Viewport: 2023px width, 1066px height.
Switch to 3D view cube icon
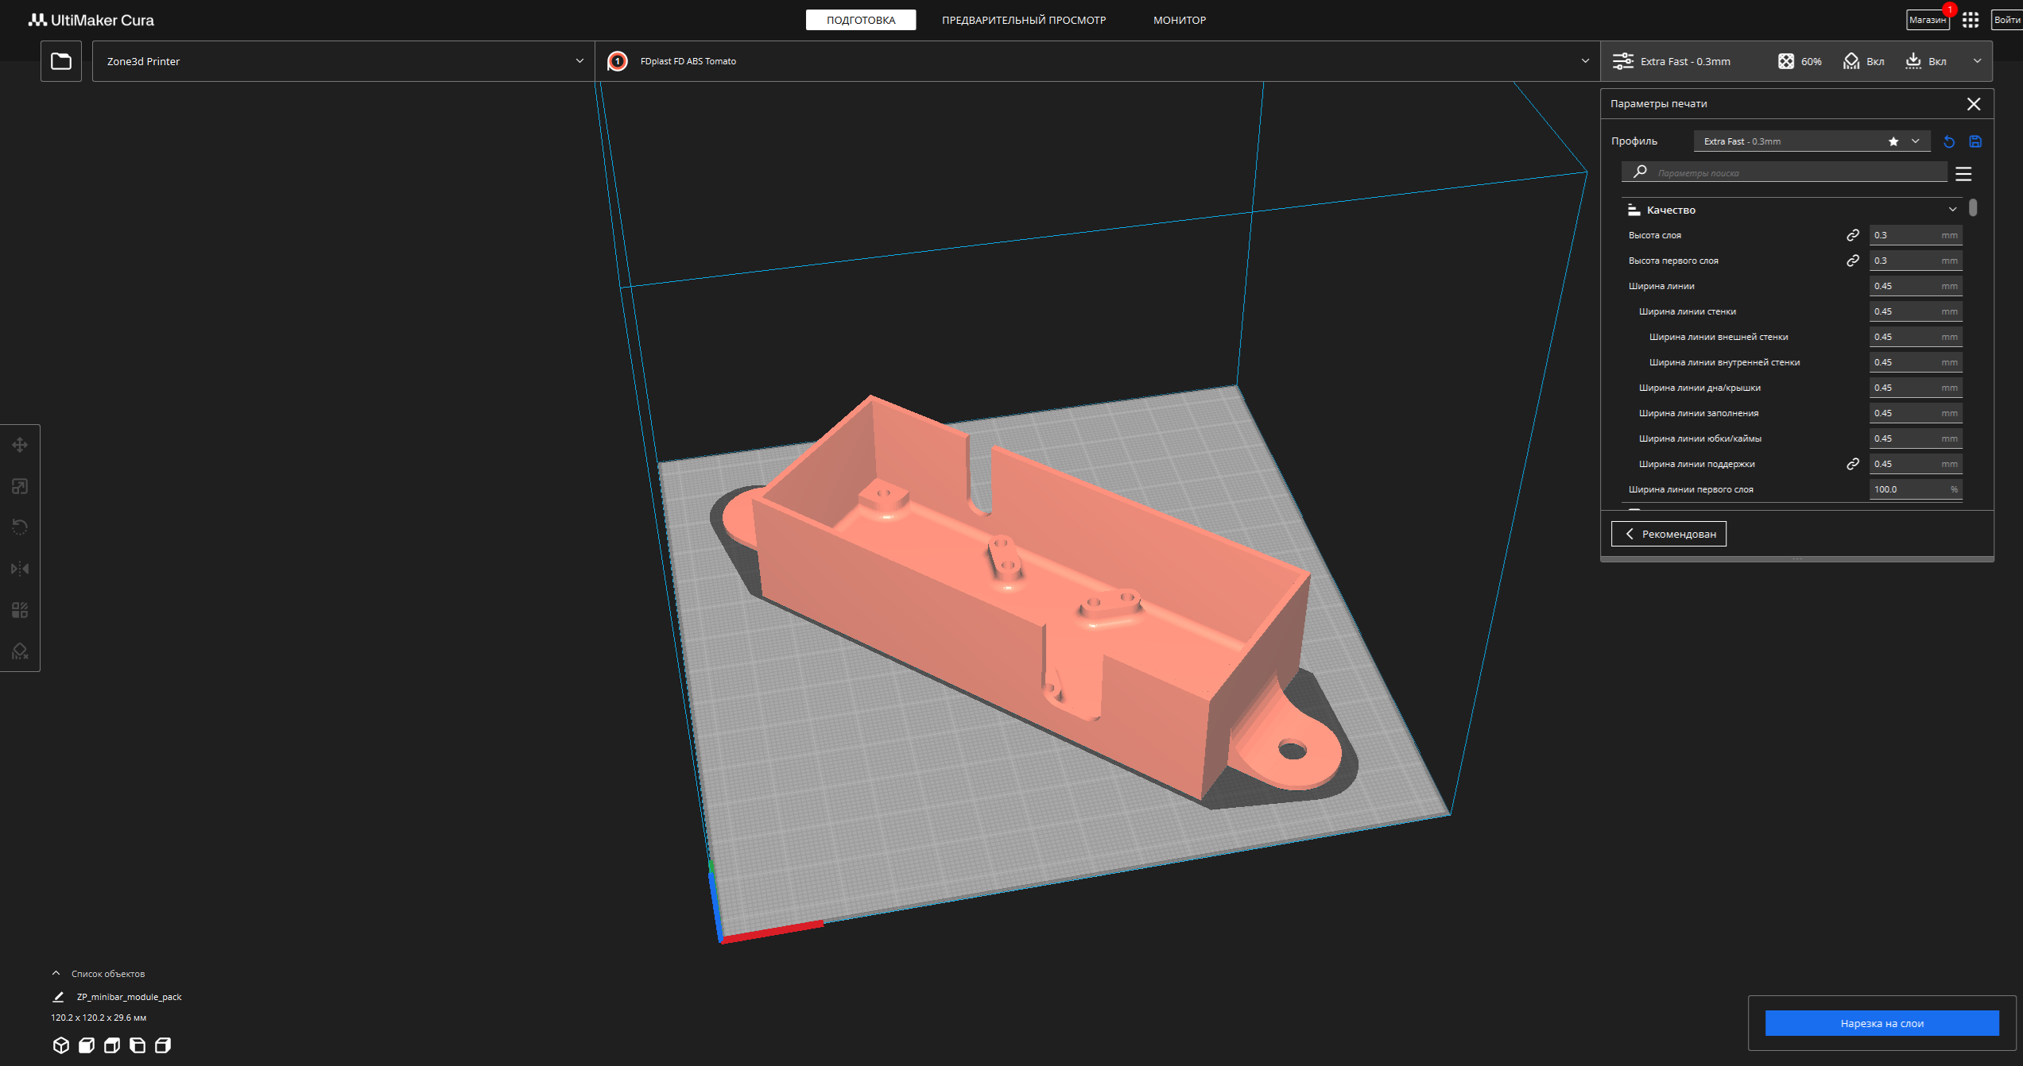point(61,1045)
